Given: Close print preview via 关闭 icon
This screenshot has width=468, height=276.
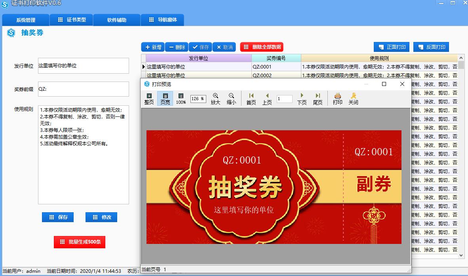Looking at the screenshot, I should tap(354, 99).
